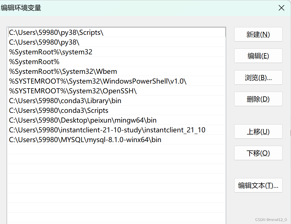Click the 下移(O) button
The width and height of the screenshot is (291, 224).
coord(258,153)
